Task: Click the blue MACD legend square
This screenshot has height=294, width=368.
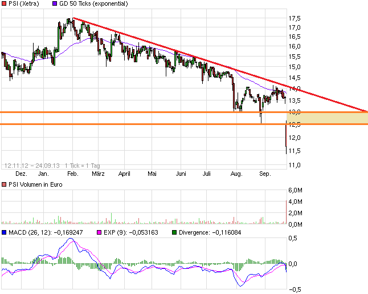Action: coord(4,233)
